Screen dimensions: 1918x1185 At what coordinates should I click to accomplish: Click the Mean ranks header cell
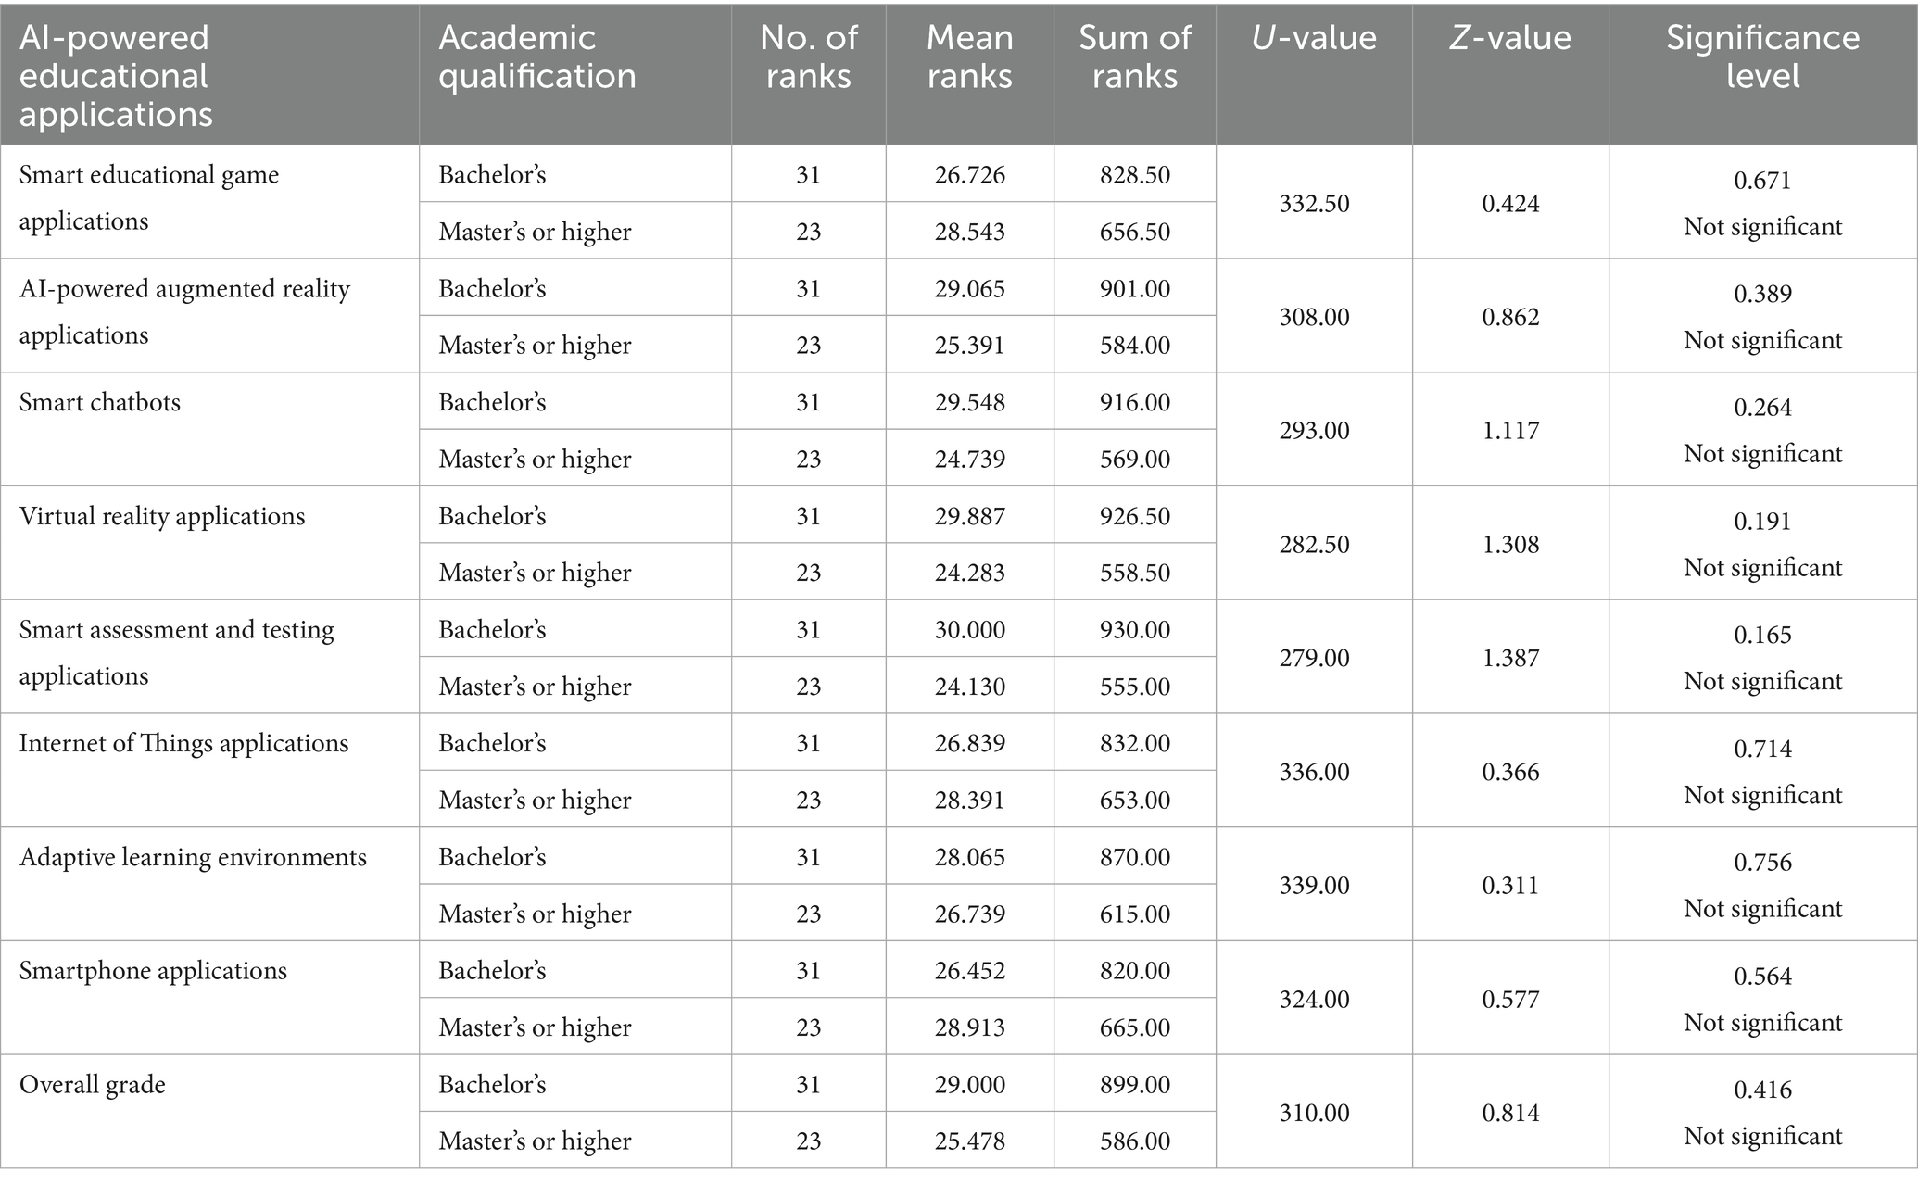969,57
